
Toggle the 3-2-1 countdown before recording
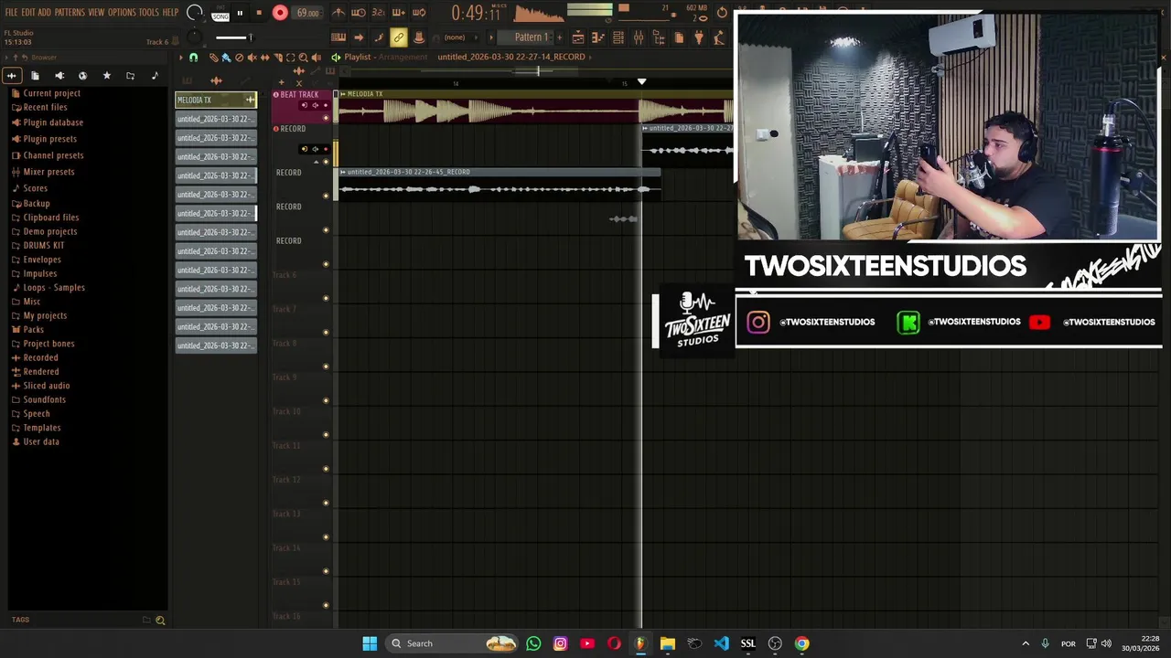[x=379, y=13]
